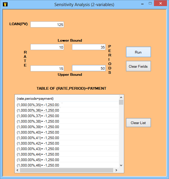Minimize the Sensitivity Analysis window
169x179 pixels.
[142, 4]
